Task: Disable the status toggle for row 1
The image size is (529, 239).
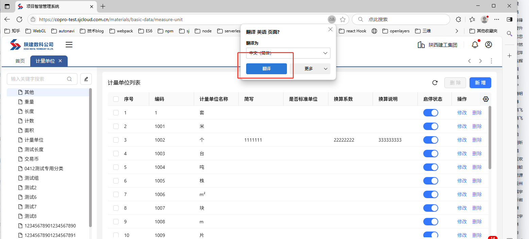Action: pyautogui.click(x=430, y=113)
